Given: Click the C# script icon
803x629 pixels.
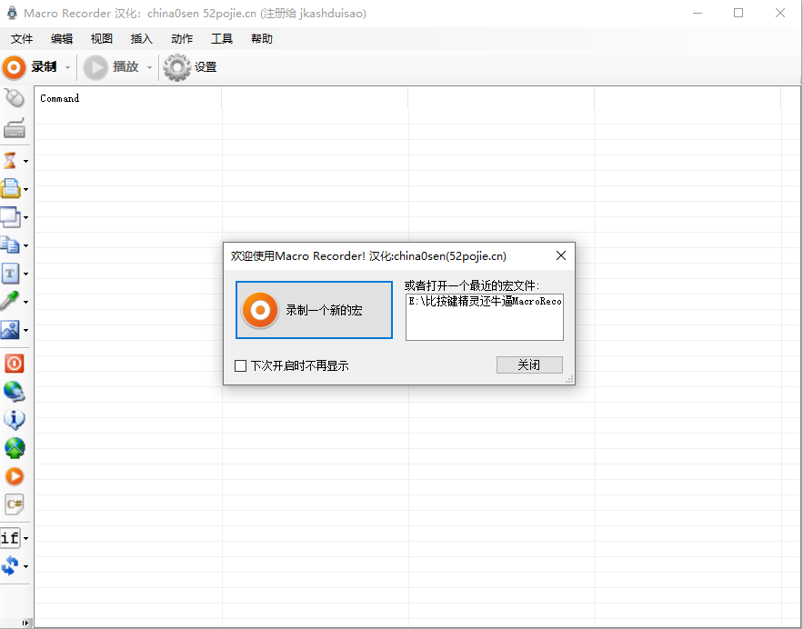Looking at the screenshot, I should coord(14,504).
